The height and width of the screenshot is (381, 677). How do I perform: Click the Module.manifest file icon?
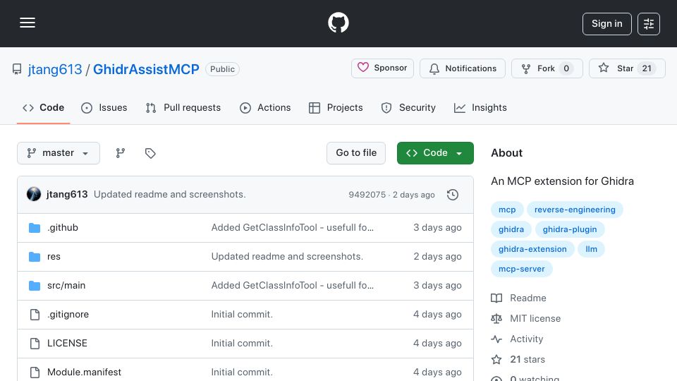[35, 373]
